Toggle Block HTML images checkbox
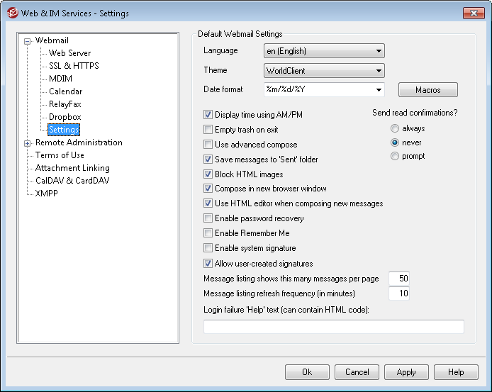This screenshot has height=392, width=492. [208, 174]
